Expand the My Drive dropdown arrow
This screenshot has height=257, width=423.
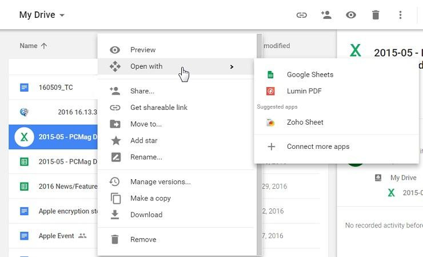click(62, 15)
